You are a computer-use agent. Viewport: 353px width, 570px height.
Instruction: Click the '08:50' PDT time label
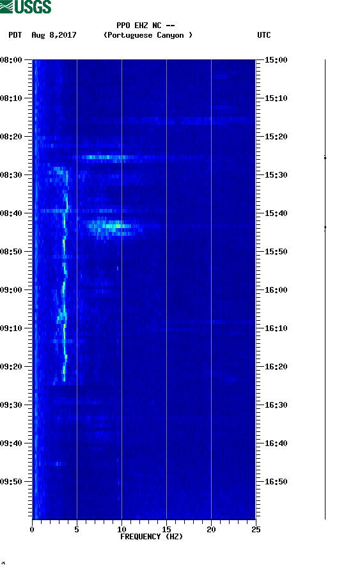[x=11, y=252]
